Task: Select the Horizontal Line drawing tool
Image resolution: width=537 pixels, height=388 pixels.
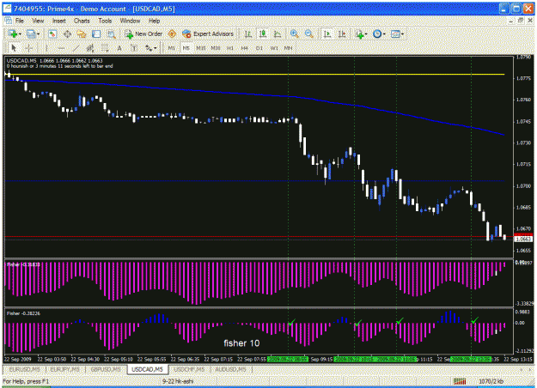Action: [61, 48]
